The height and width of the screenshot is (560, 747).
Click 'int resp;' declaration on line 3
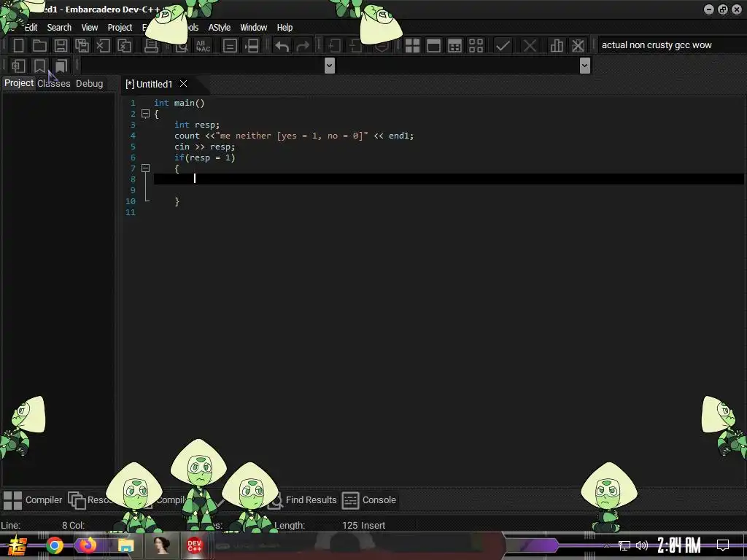click(197, 125)
